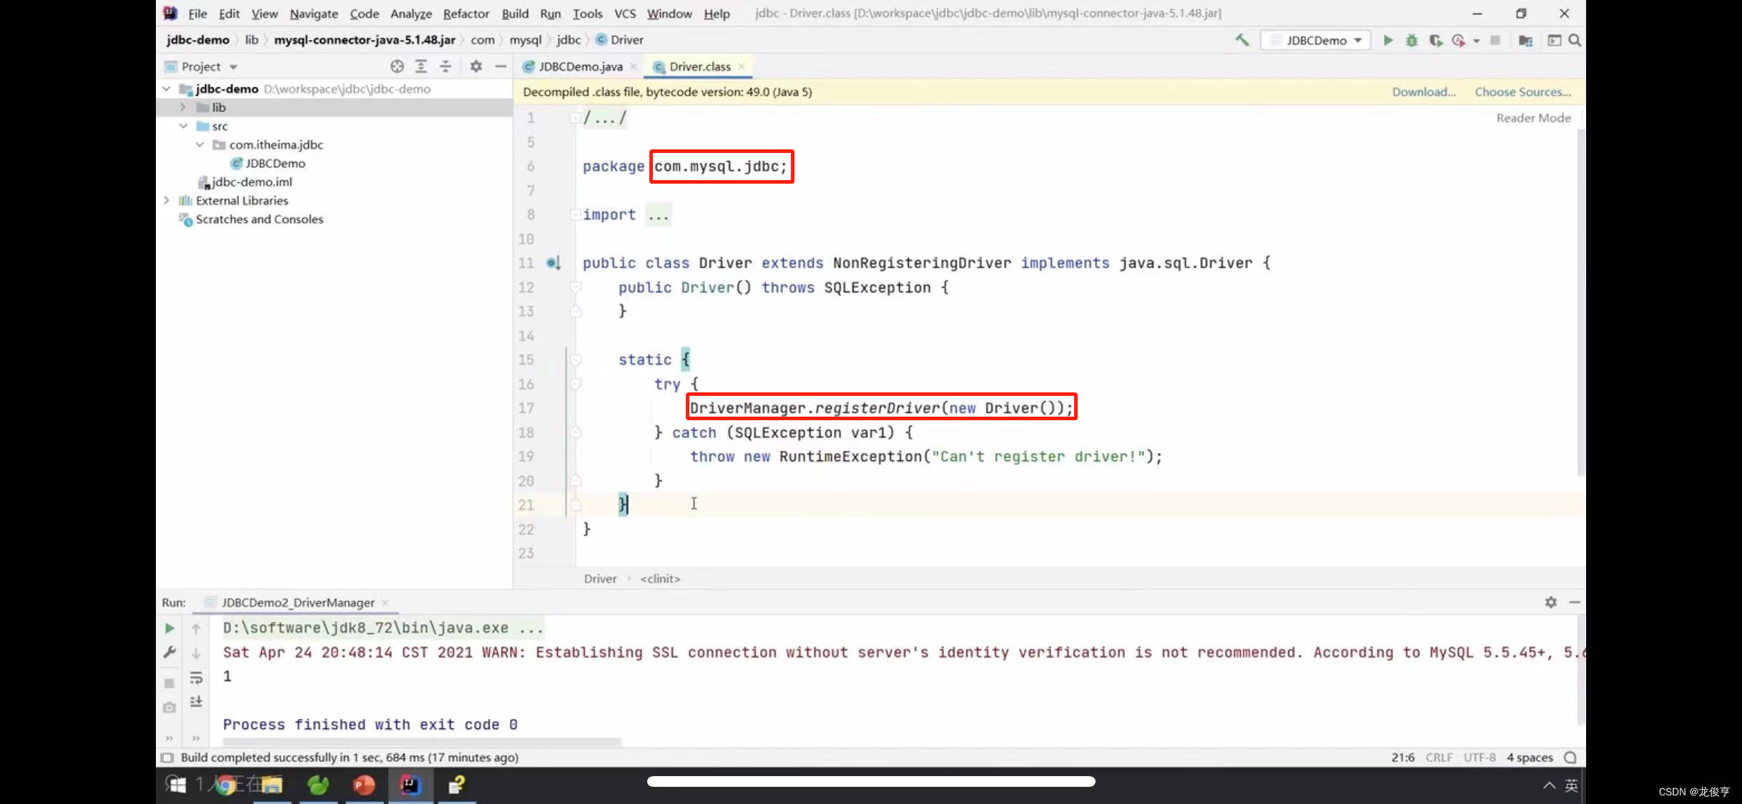Click the VCS menu in menu bar

click(x=624, y=14)
